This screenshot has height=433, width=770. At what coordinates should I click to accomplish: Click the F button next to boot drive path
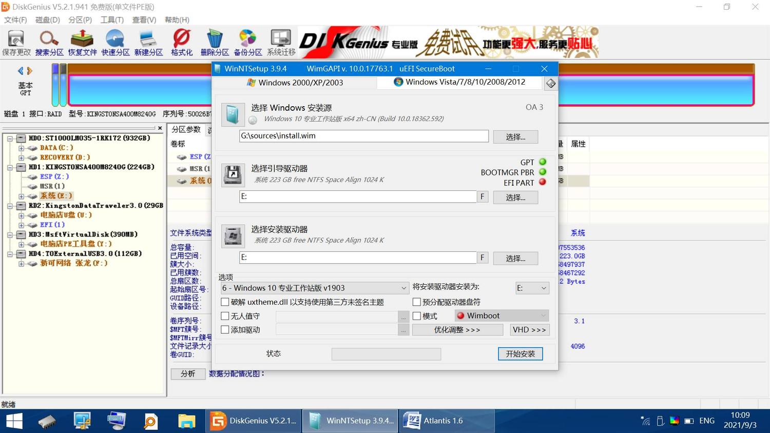(x=482, y=196)
